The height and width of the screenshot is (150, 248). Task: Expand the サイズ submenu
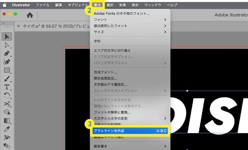(x=130, y=32)
